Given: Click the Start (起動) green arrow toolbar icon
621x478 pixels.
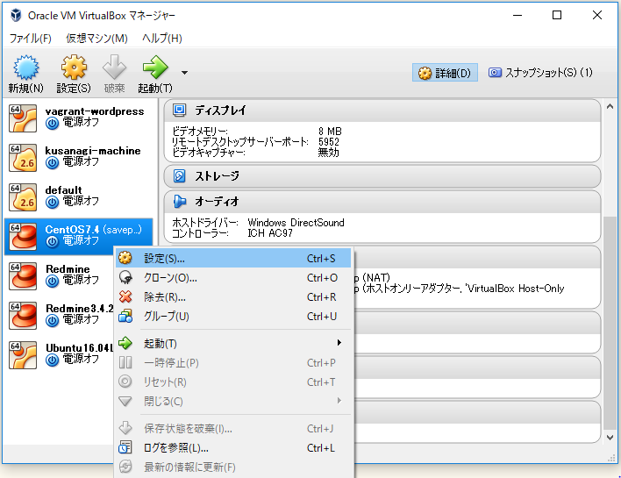Looking at the screenshot, I should 155,68.
